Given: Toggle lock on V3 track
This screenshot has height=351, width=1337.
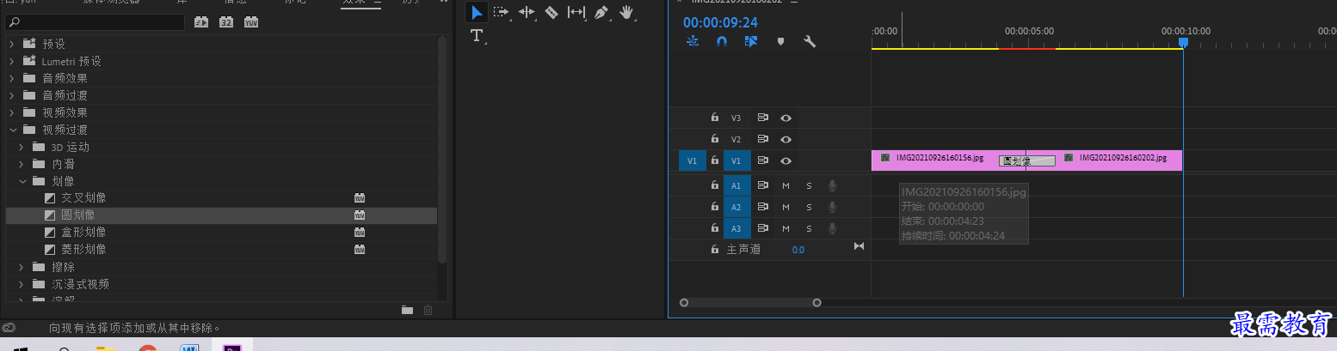Looking at the screenshot, I should [x=714, y=118].
